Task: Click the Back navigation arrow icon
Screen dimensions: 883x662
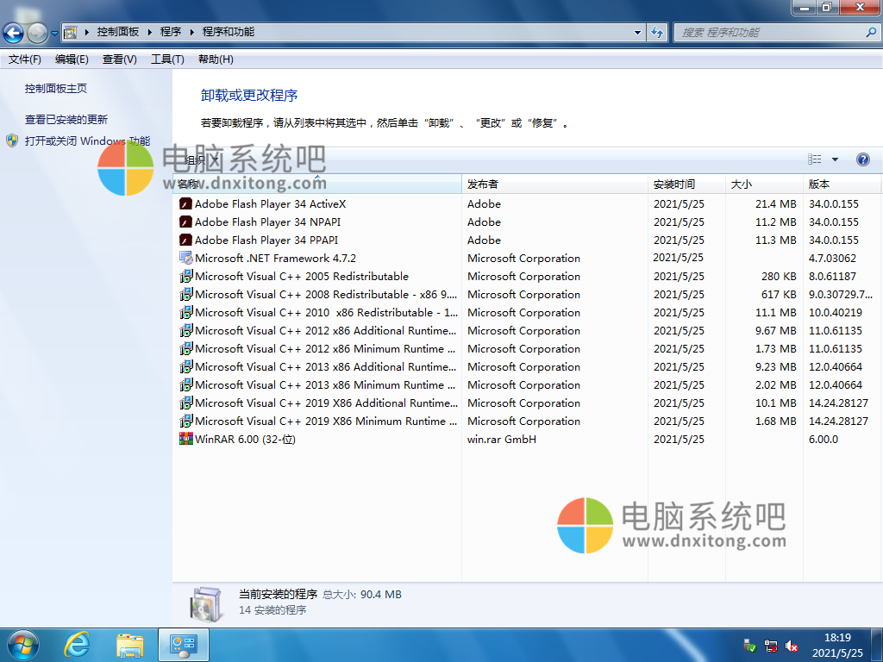Action: pos(13,33)
